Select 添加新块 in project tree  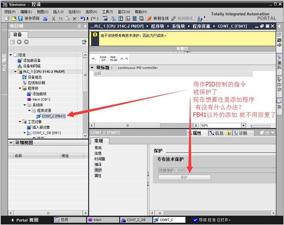point(39,94)
